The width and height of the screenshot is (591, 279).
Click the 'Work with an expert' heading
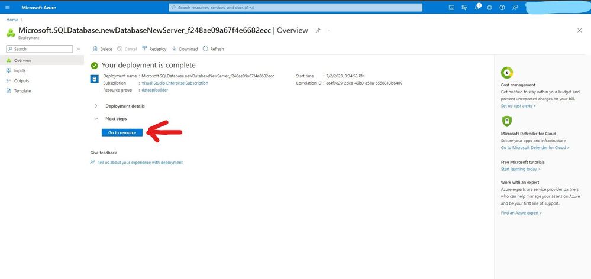pos(520,182)
